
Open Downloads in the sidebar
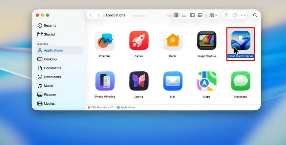coord(59,77)
